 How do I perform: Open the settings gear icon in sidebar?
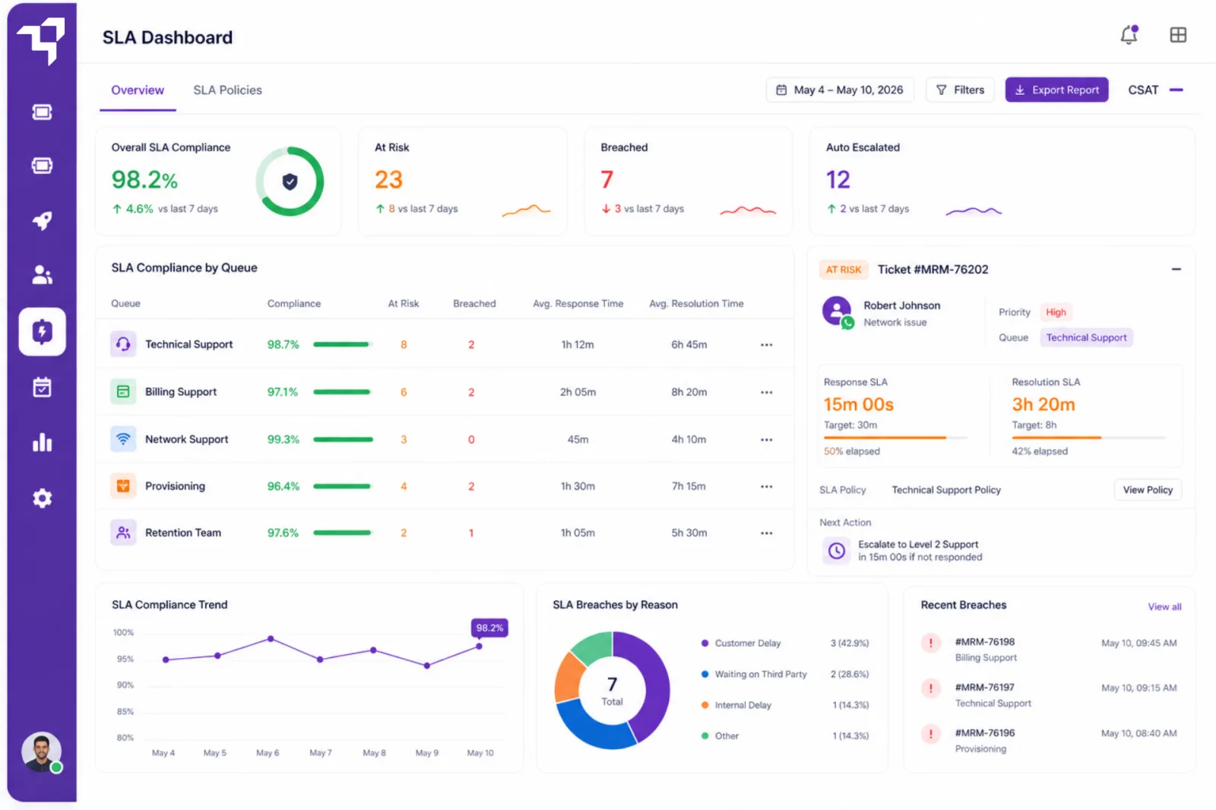coord(42,498)
